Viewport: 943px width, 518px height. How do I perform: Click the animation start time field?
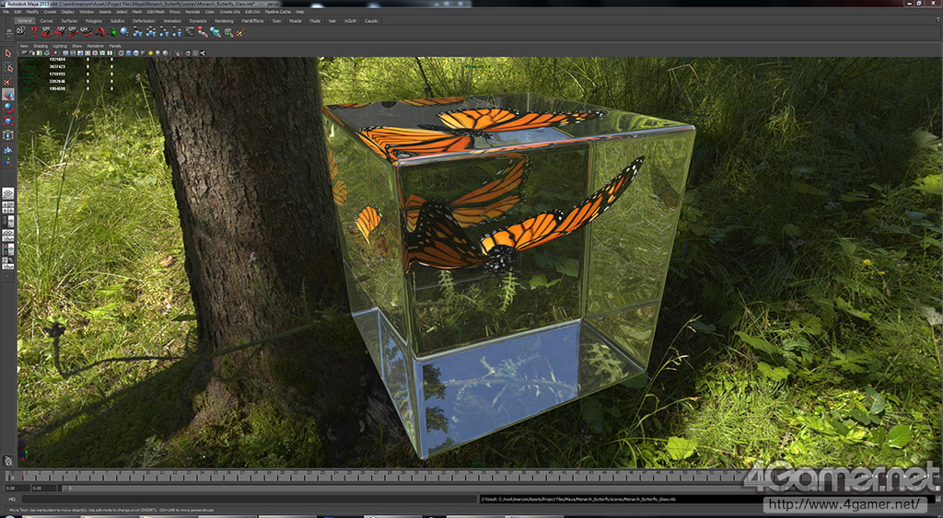point(17,488)
